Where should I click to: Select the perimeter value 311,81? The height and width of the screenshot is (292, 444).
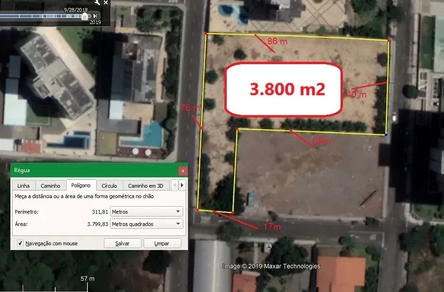click(100, 212)
